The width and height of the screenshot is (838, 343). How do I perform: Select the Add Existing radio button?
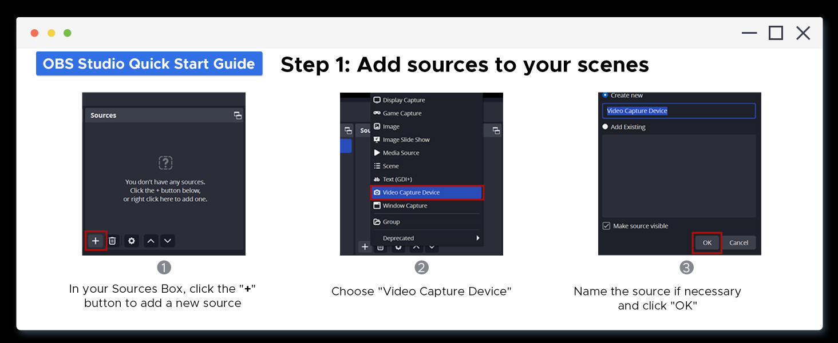(605, 127)
